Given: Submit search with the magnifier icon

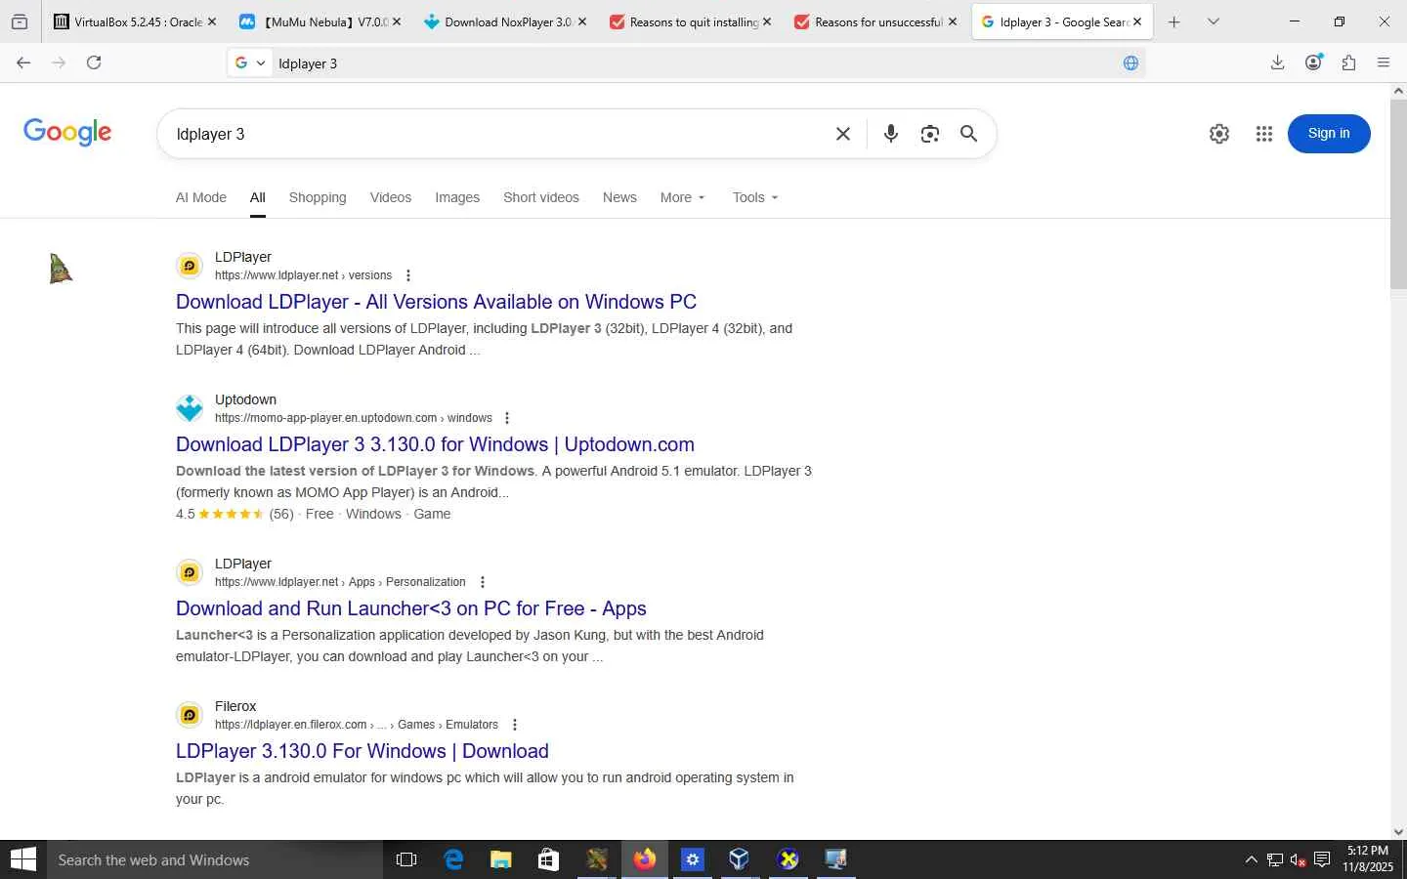Looking at the screenshot, I should point(968,134).
